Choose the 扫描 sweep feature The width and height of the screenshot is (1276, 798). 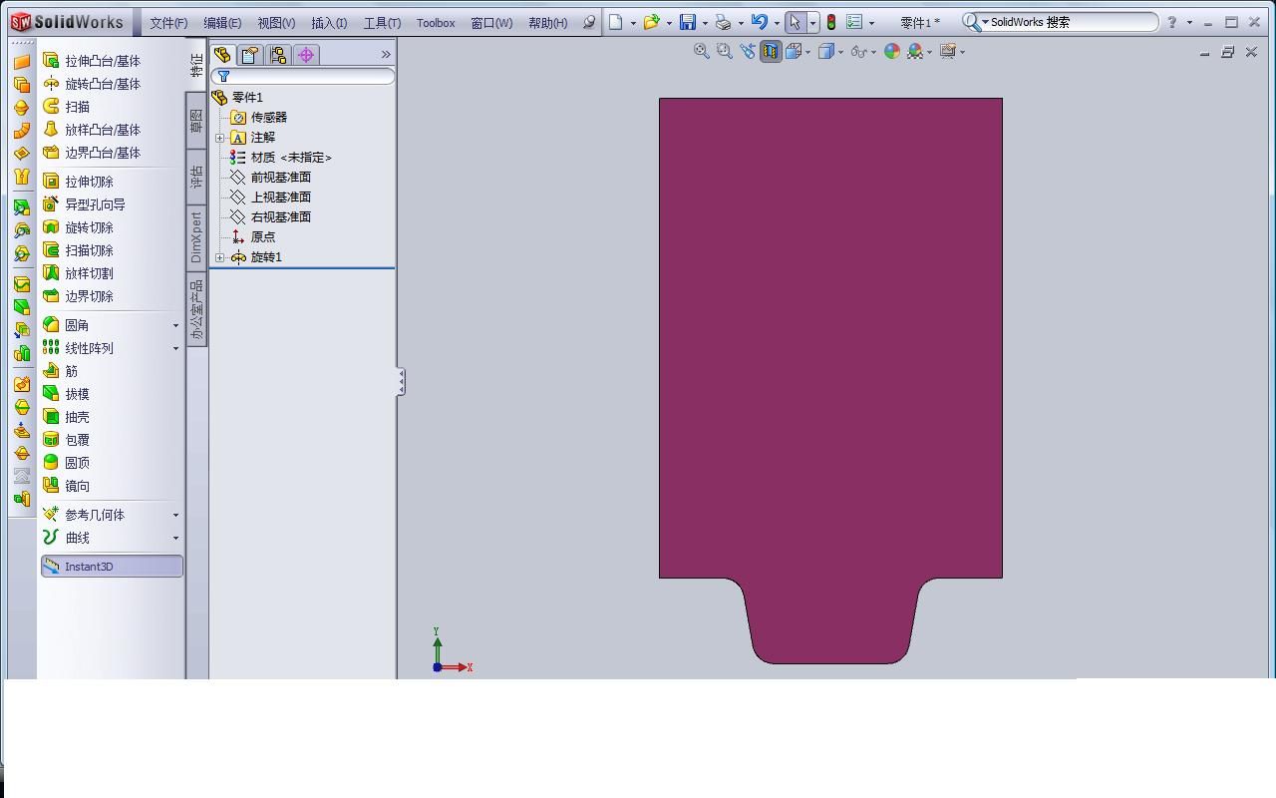(66, 107)
